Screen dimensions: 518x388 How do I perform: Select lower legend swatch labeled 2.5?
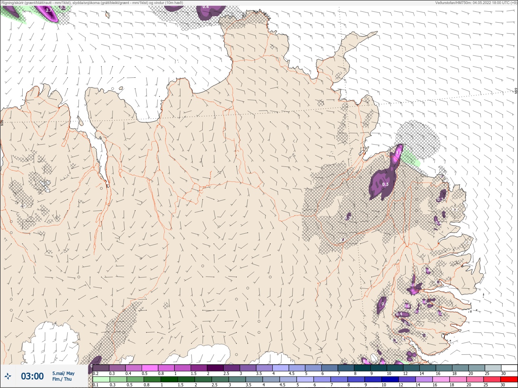pos(220,379)
